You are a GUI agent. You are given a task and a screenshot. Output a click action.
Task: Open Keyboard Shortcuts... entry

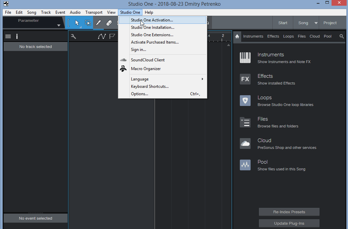tap(163, 87)
